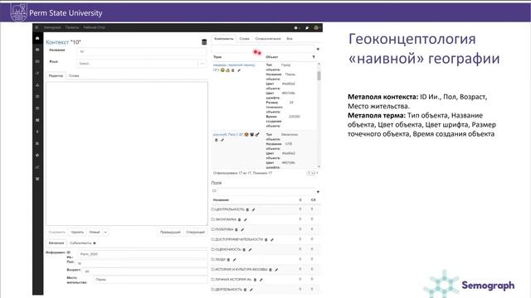The height and width of the screenshot is (298, 531).
Task: Focus the Возраст input field
Action: pos(144,271)
